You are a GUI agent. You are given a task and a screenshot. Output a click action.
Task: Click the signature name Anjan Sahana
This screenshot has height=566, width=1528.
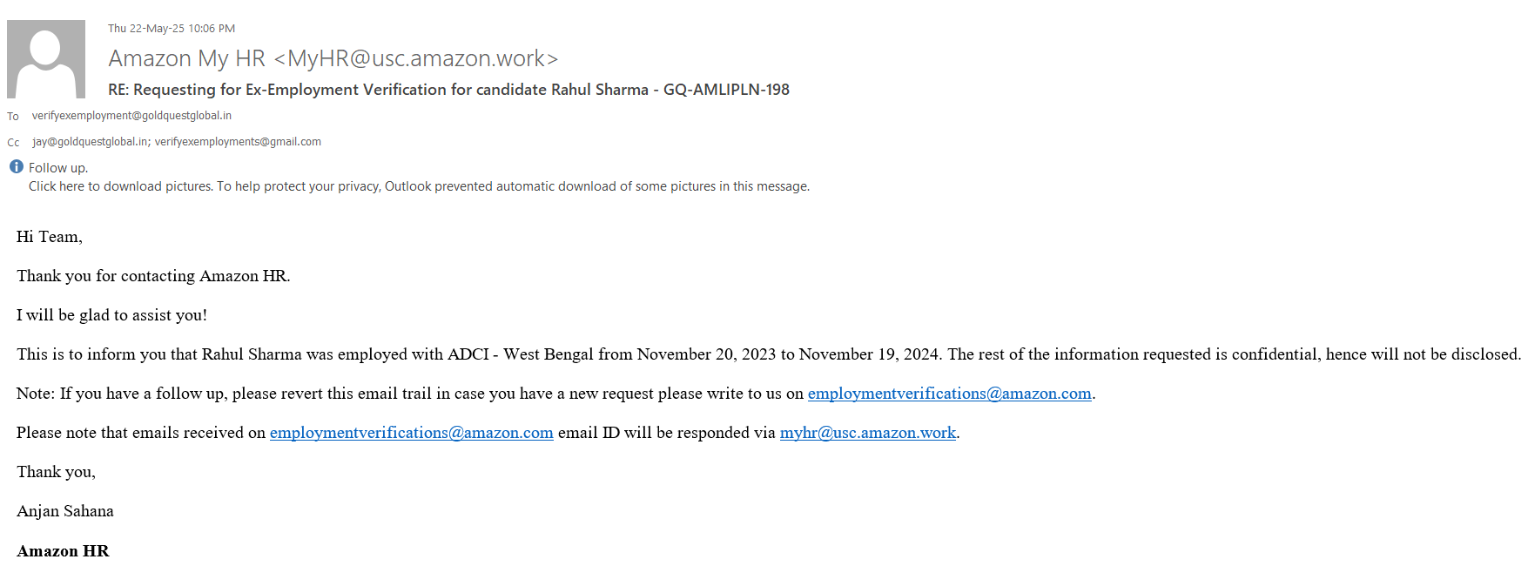click(x=65, y=511)
